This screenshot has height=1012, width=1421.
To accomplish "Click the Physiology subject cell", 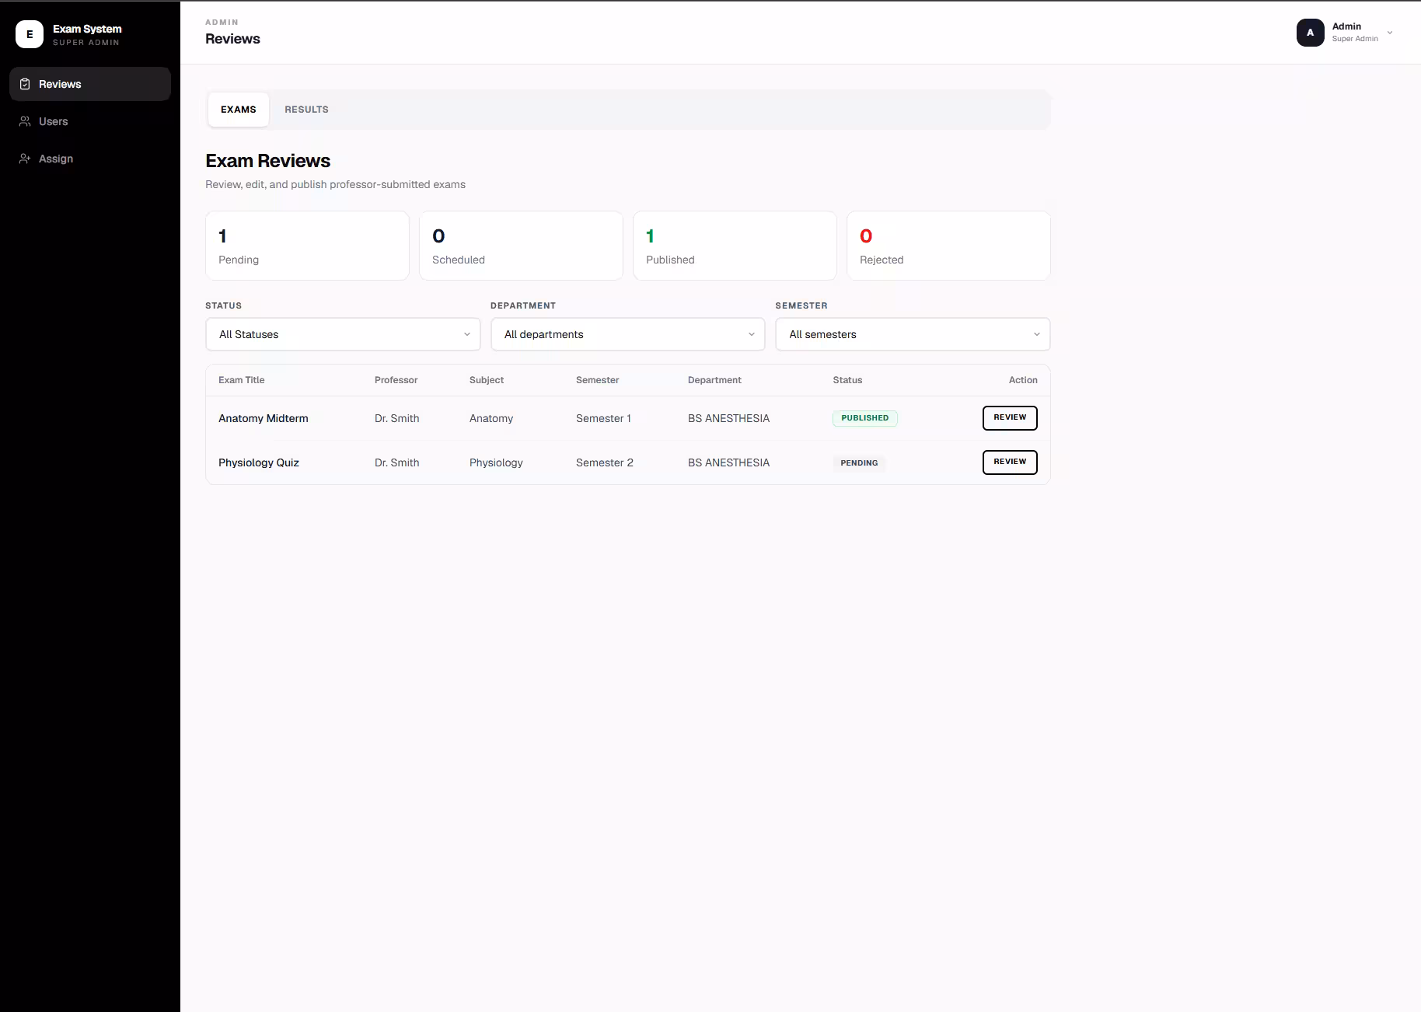I will click(x=496, y=462).
